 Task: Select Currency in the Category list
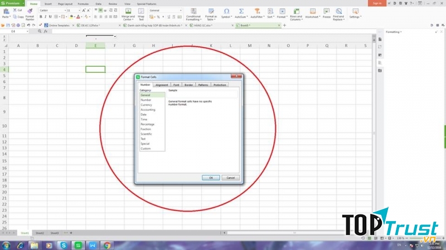pos(146,104)
